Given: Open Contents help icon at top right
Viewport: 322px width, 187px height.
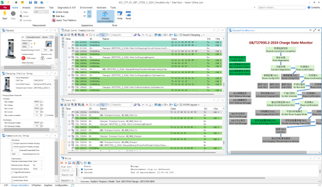Looking at the screenshot, I should click(x=309, y=7).
